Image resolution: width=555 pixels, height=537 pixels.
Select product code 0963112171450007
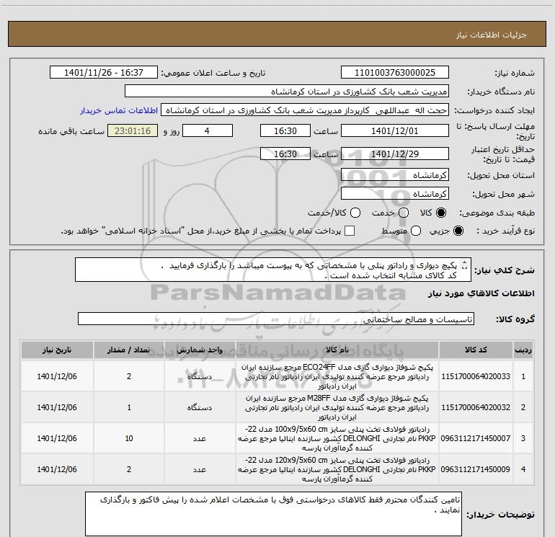click(x=476, y=438)
